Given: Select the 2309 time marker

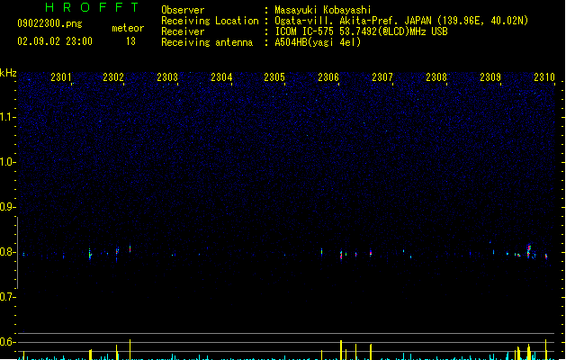Looking at the screenshot, I should pyautogui.click(x=490, y=77).
